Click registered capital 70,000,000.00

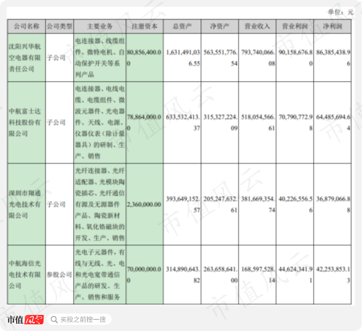coord(144,275)
